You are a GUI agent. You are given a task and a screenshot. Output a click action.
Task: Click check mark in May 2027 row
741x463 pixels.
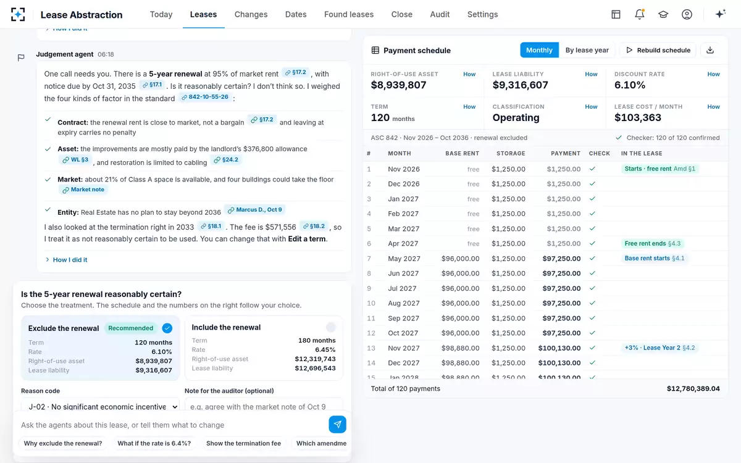click(592, 259)
